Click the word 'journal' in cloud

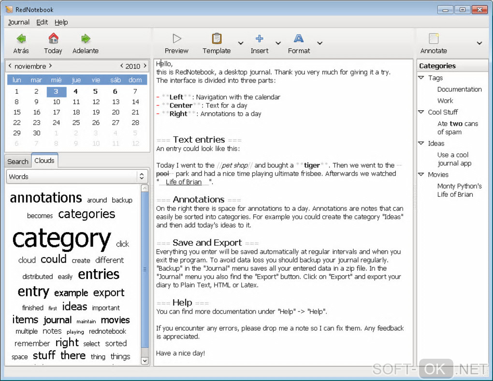[x=58, y=320]
